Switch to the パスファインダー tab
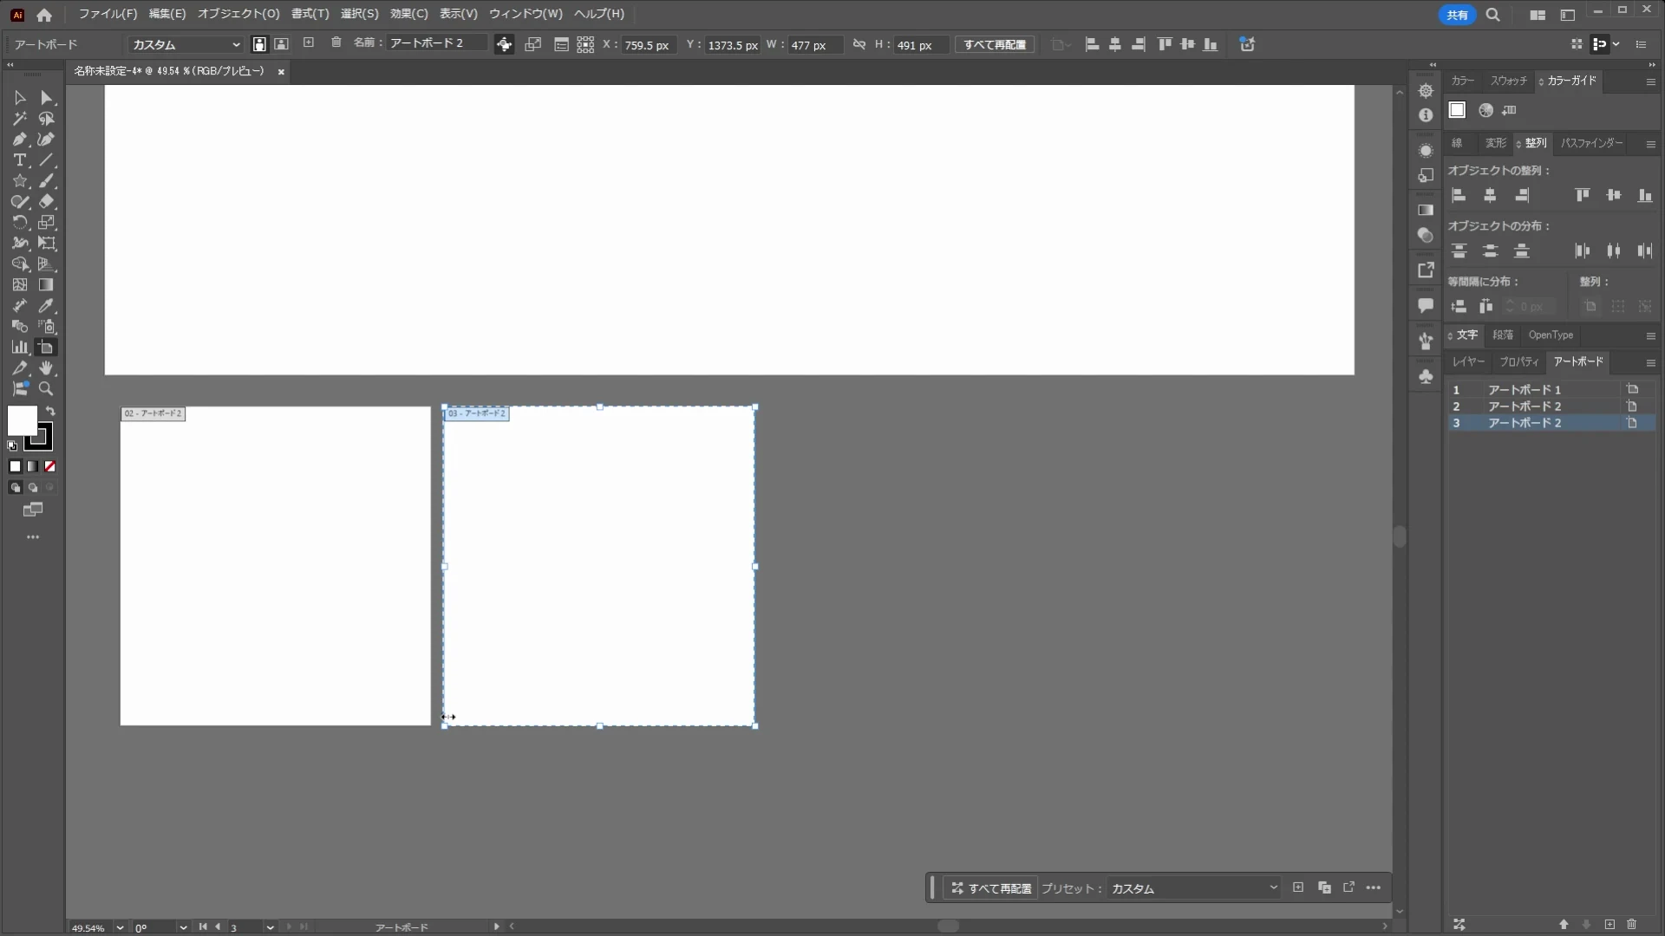This screenshot has height=936, width=1665. pyautogui.click(x=1591, y=143)
